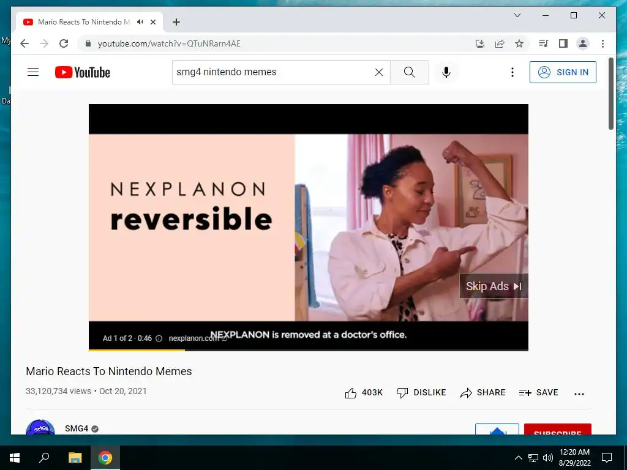
Task: Open Chrome's three-dot menu
Action: [603, 43]
